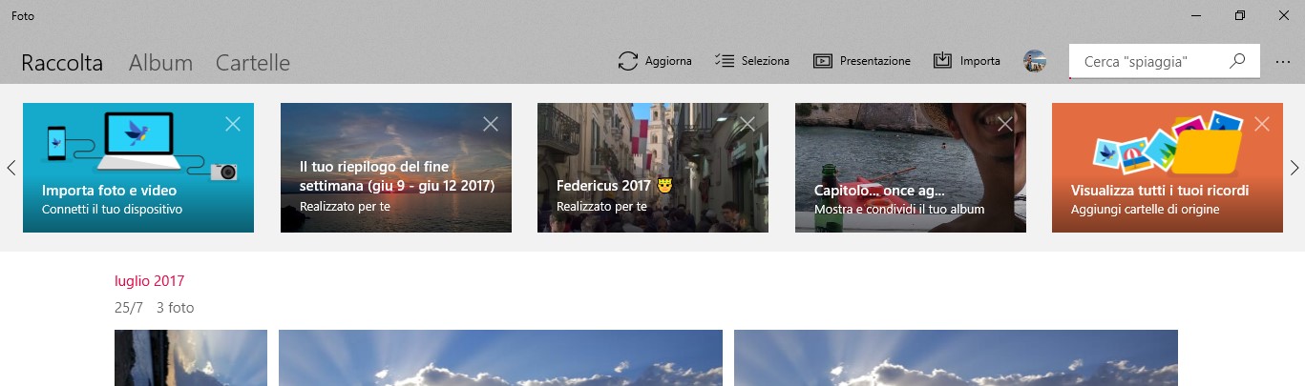
Task: Open the three-dots more options menu
Action: [x=1283, y=62]
